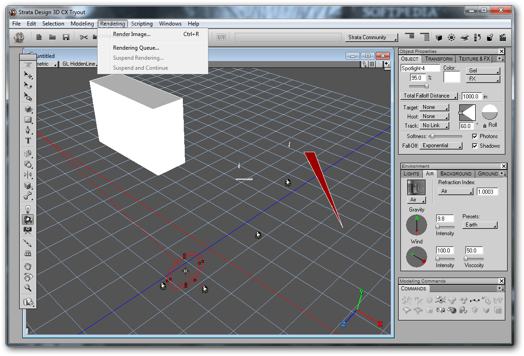Click the spotlight Color swatch
This screenshot has height=356, width=524.
452,77
